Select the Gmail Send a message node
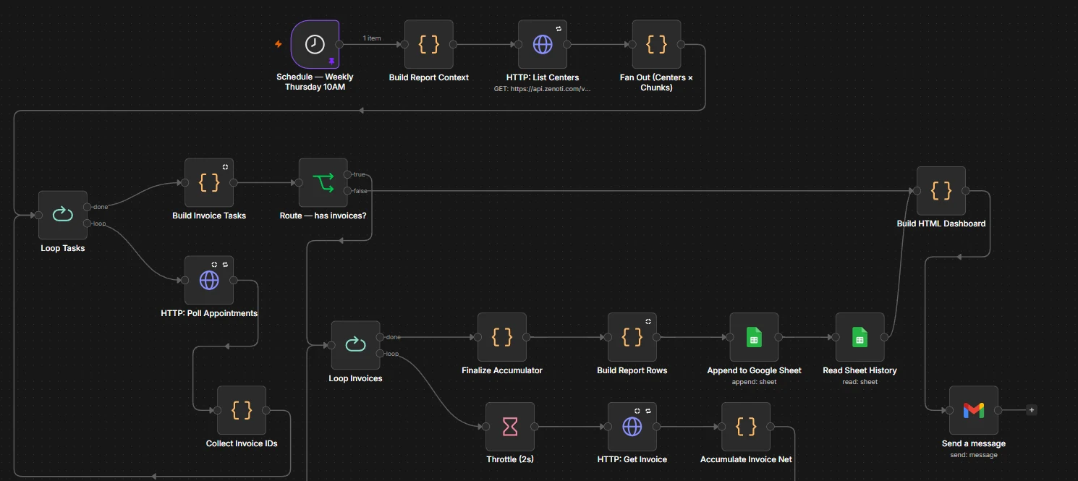The width and height of the screenshot is (1078, 481). pyautogui.click(x=974, y=410)
